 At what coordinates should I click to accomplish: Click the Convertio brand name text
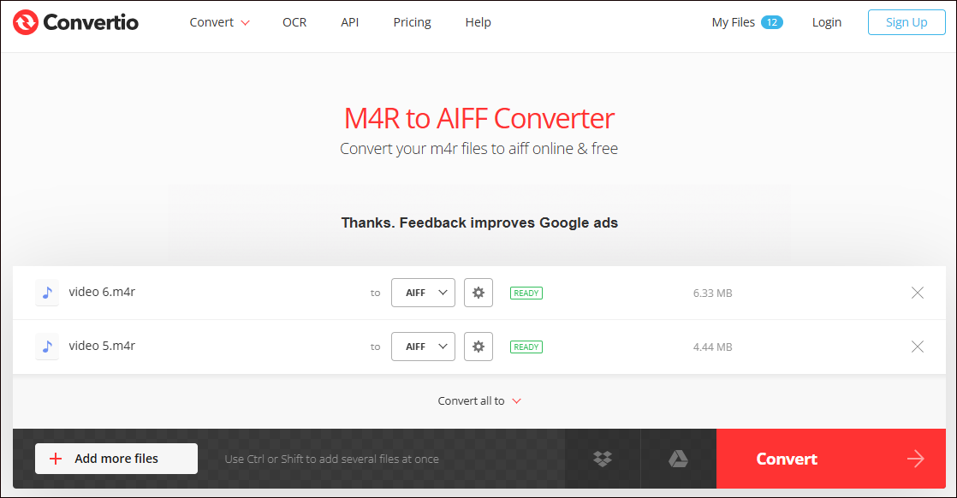click(x=91, y=22)
